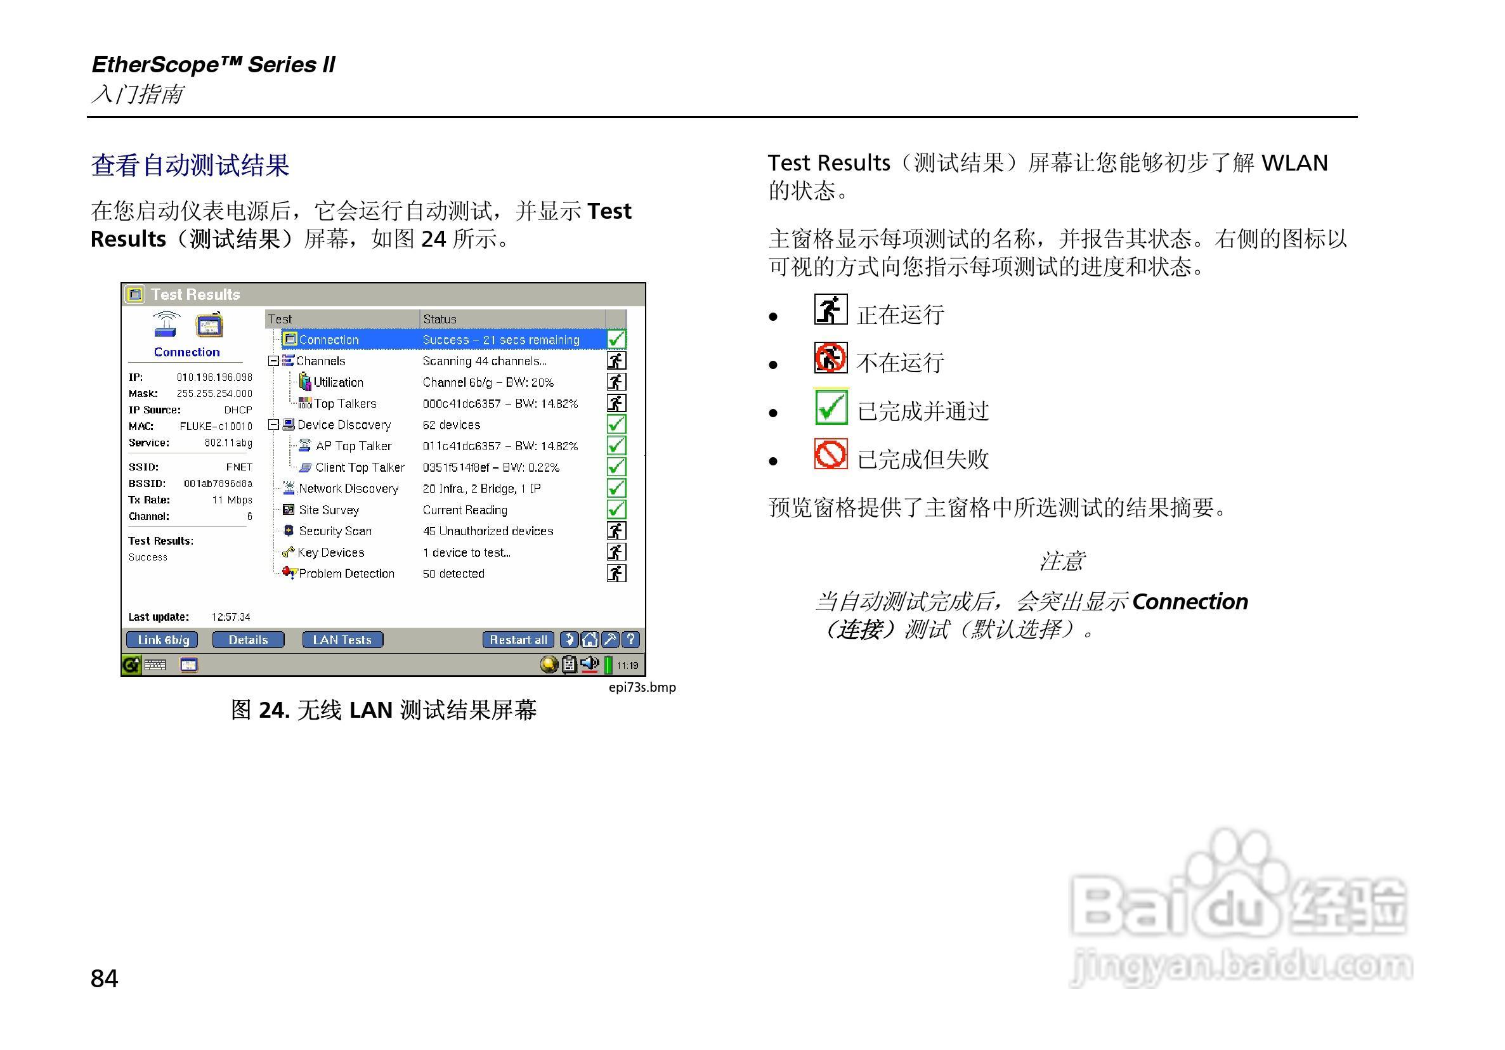The height and width of the screenshot is (1050, 1505).
Task: Click green checkmark beside Site Survey
Action: click(616, 509)
